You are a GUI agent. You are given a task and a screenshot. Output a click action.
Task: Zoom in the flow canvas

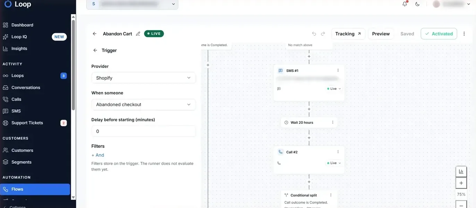tap(461, 183)
